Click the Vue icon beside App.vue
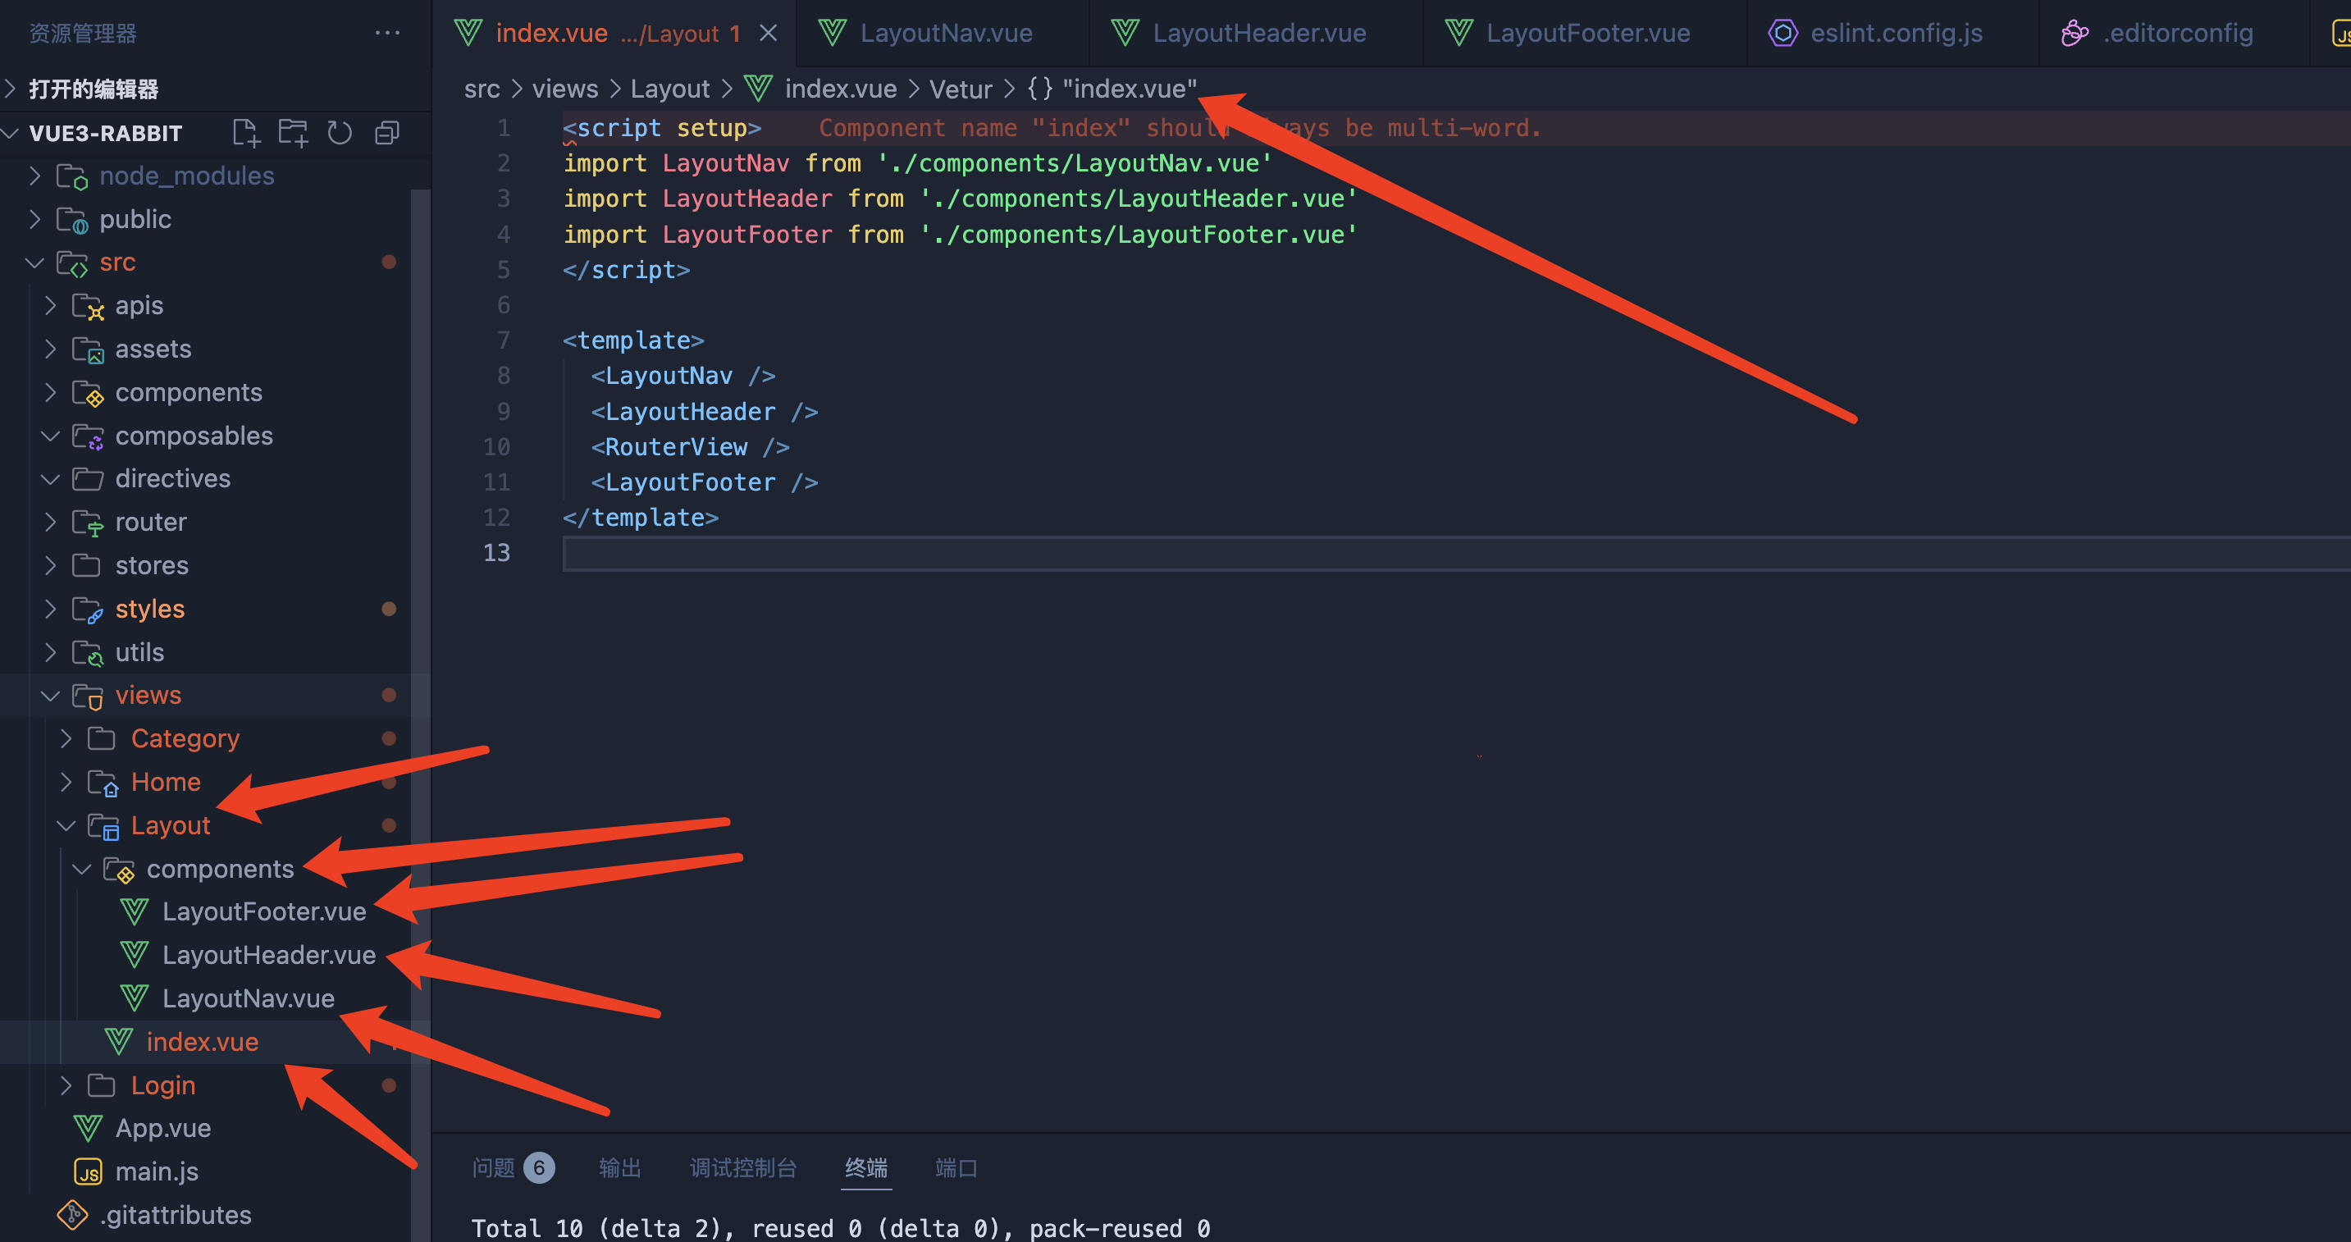Screen dimensions: 2351x1242 (88, 1128)
